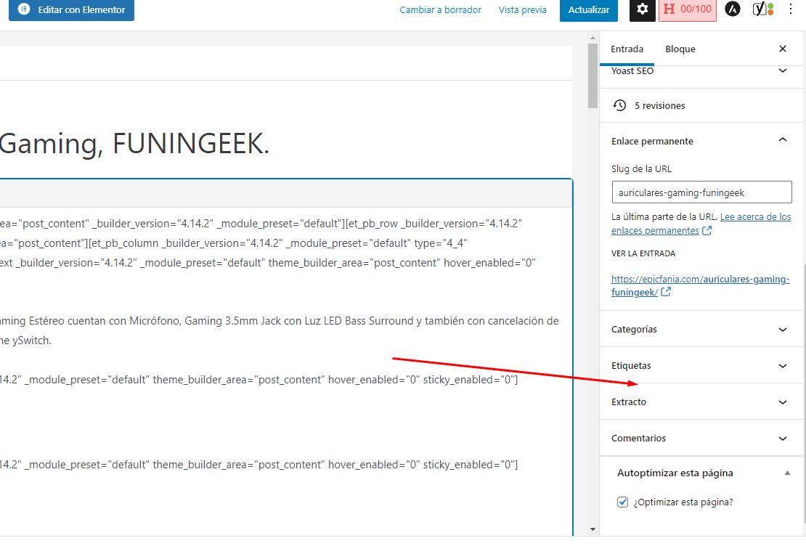Toggle the settings gear sidebar icon
806x554 pixels.
pos(643,9)
